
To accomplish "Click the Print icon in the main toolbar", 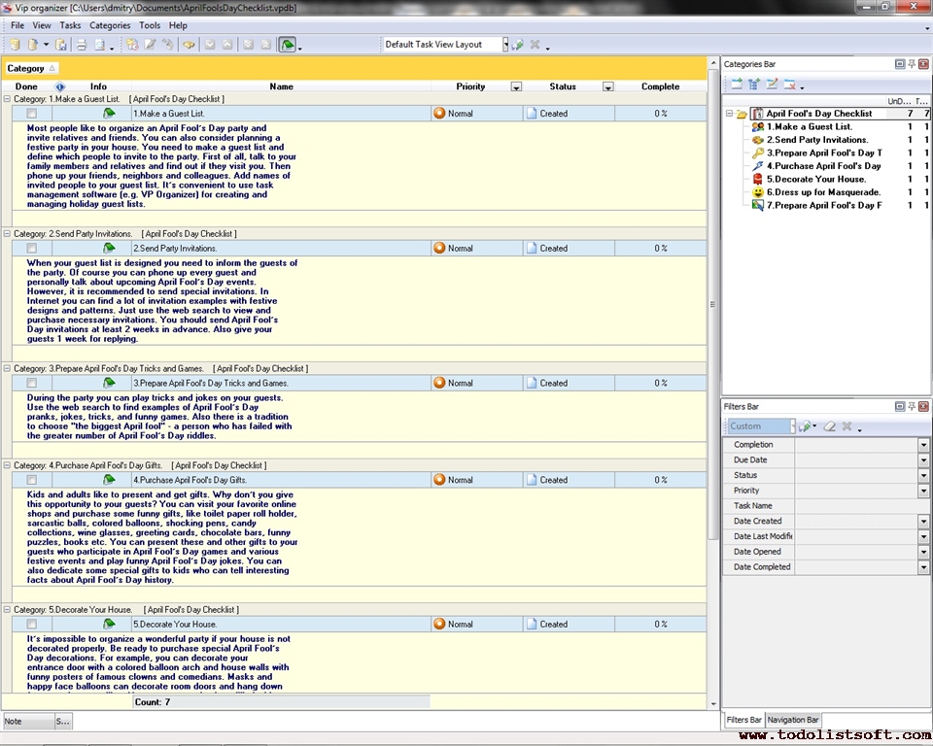I will tap(82, 45).
